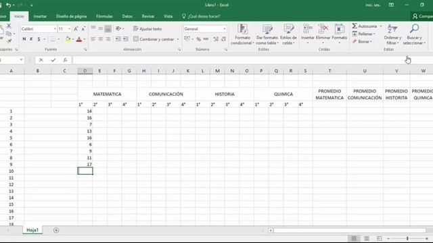Viewport: 433px width, 243px height.
Task: Switch to Diseño de página tab
Action: pos(71,16)
